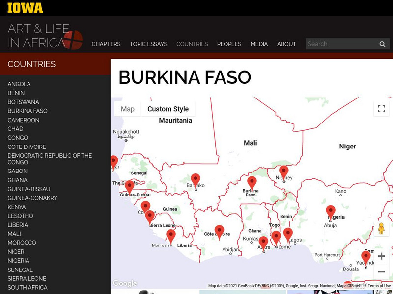Open the Chapters menu
Image resolution: width=393 pixels, height=294 pixels.
106,44
